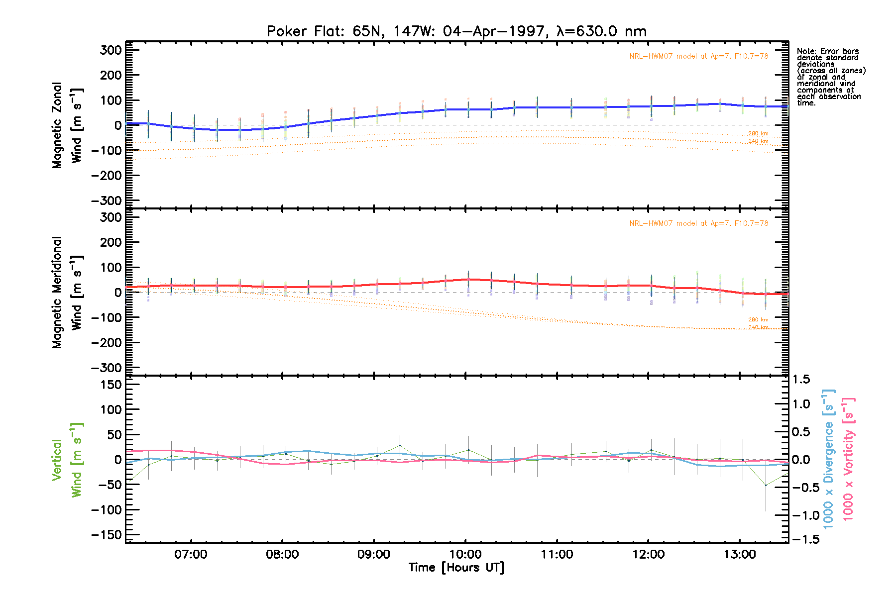Click the blue "1000 x Divergence" axis label
This screenshot has height=597, width=896.
[x=828, y=459]
